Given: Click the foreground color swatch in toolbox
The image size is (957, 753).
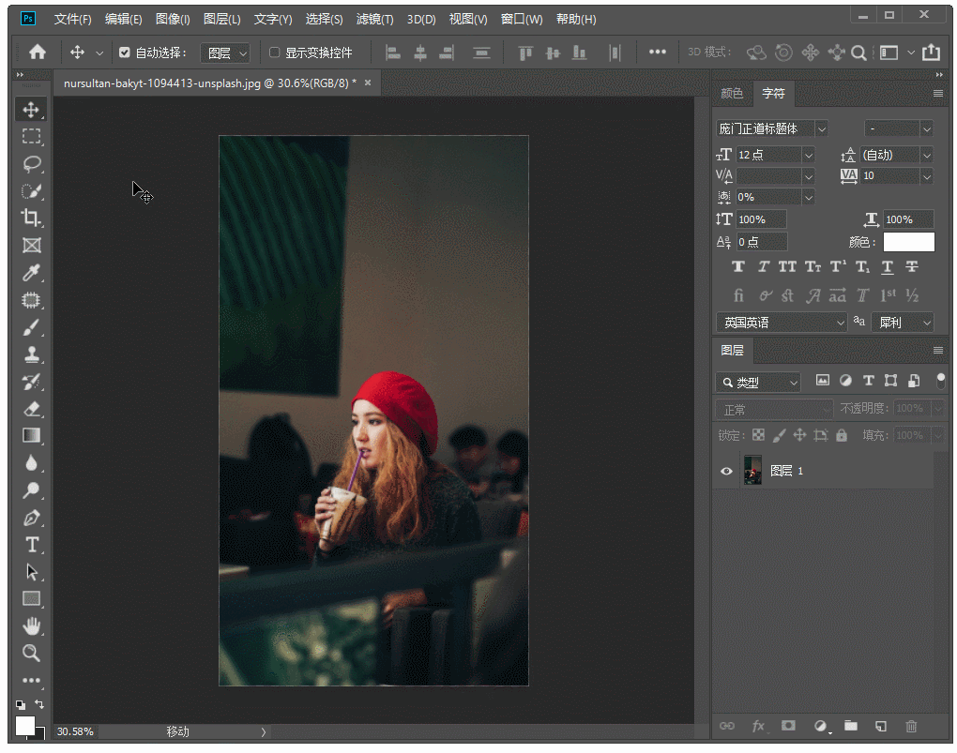Looking at the screenshot, I should pos(25,726).
